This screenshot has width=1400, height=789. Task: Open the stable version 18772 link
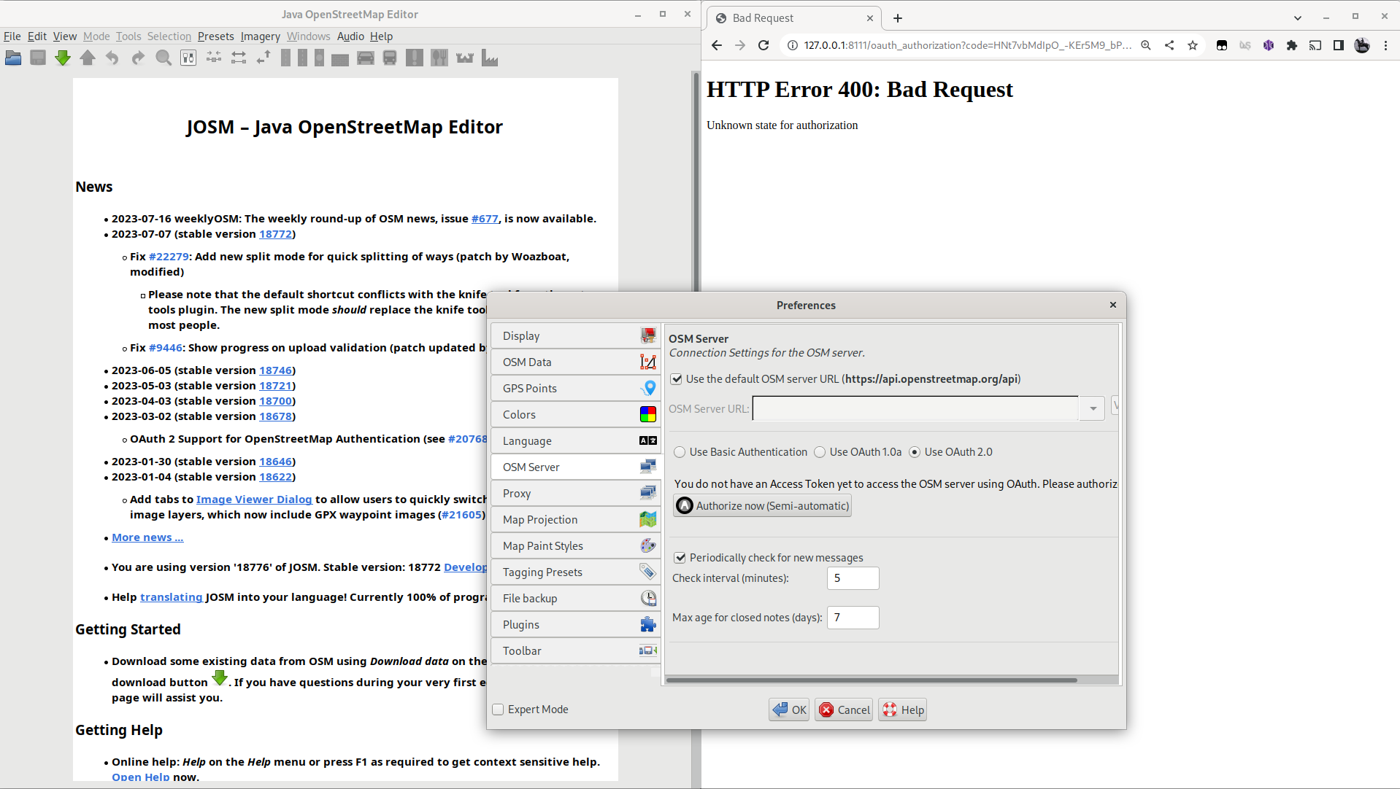click(x=276, y=234)
